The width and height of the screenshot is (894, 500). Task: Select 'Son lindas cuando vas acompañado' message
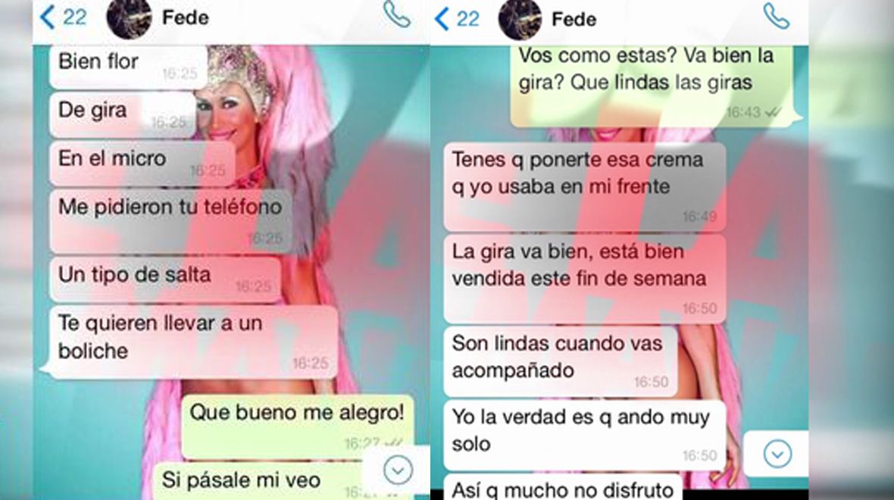tap(561, 361)
